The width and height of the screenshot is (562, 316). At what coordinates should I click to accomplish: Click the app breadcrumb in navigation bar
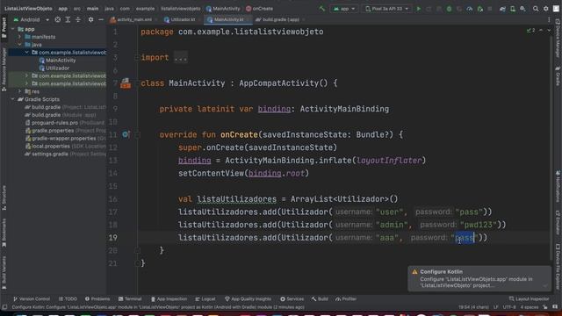pyautogui.click(x=62, y=9)
